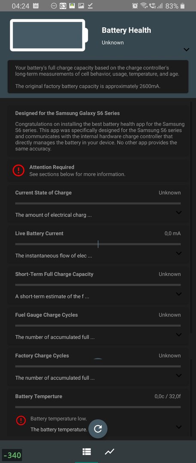Tap the circular refresh button
Screen dimensions: 196x463
(98, 429)
